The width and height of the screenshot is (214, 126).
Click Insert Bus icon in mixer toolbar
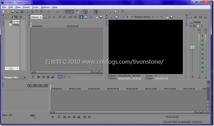205,17
